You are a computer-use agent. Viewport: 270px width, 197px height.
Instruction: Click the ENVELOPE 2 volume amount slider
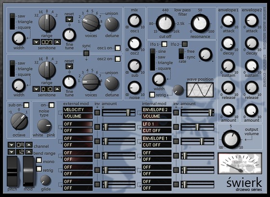point(197,113)
